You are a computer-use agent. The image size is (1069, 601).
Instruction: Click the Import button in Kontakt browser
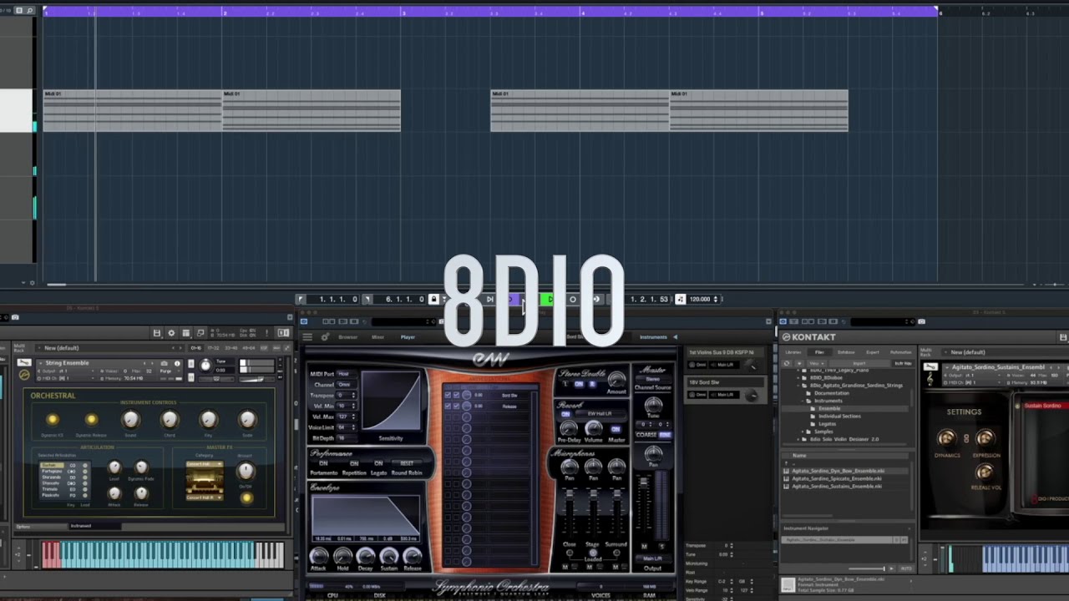(x=859, y=363)
